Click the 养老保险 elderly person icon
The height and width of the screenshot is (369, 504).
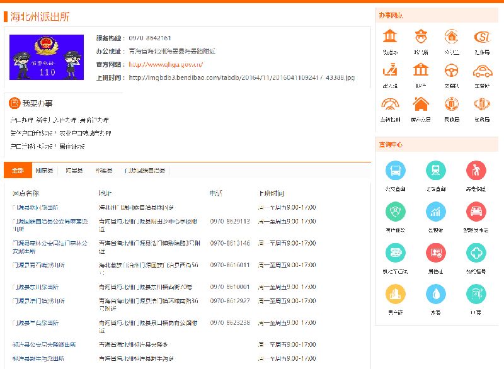(x=476, y=170)
